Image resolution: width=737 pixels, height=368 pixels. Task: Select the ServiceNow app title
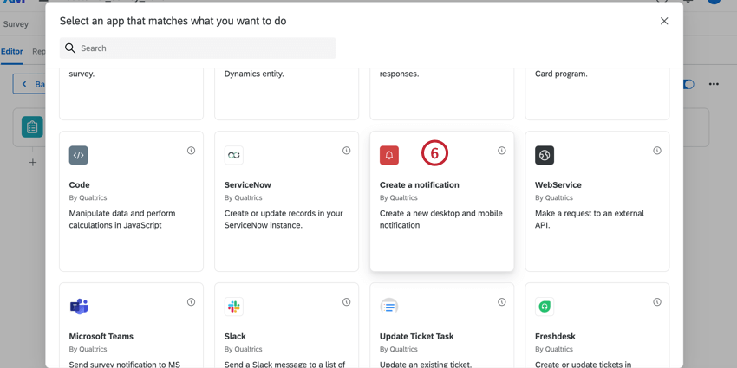248,185
